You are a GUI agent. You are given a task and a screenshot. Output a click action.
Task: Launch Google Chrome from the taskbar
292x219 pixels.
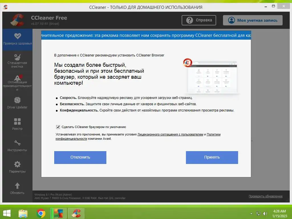click(41, 213)
